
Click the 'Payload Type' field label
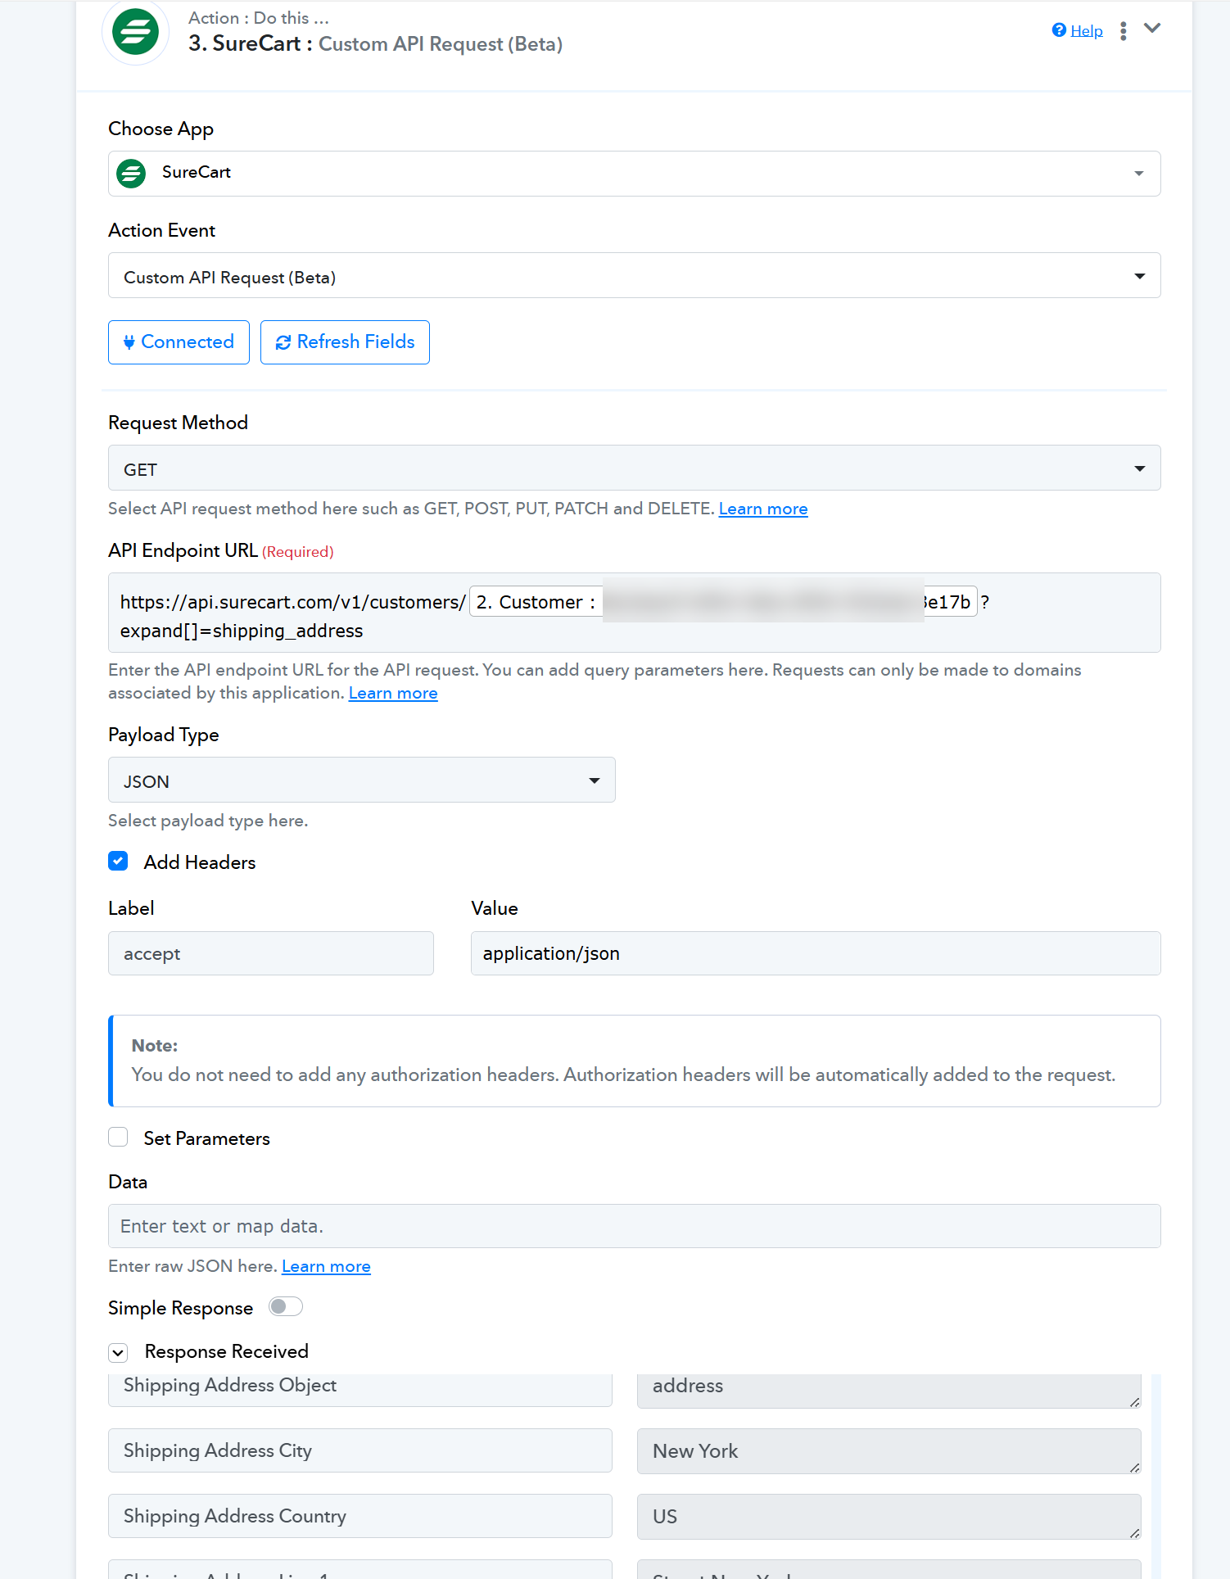164,735
